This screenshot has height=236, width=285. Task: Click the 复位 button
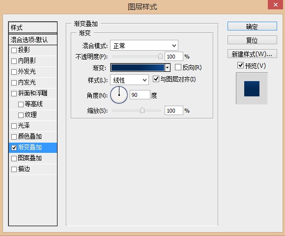click(x=252, y=40)
